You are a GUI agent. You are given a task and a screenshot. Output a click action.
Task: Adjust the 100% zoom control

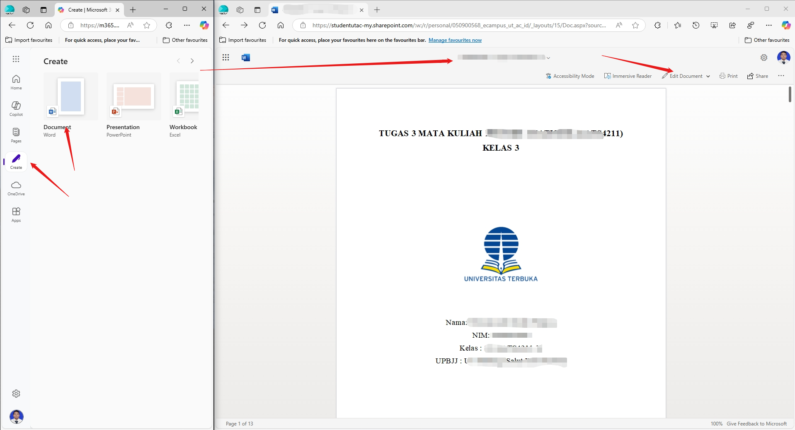click(716, 423)
